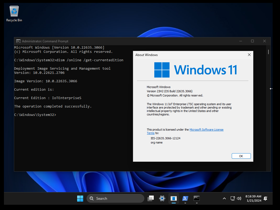Click the taskbar Search box
The width and height of the screenshot is (280, 210).
(115, 198)
